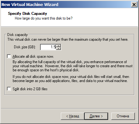This screenshot has height=124, width=139.
Task: Select the Allocate all disk space now label
Action: tap(33, 56)
